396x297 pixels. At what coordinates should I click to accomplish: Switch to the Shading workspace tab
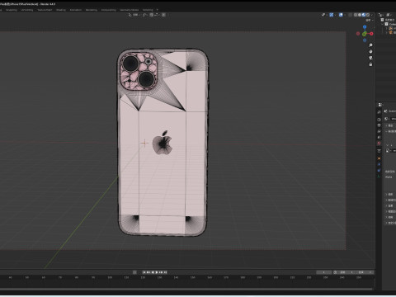tap(61, 10)
